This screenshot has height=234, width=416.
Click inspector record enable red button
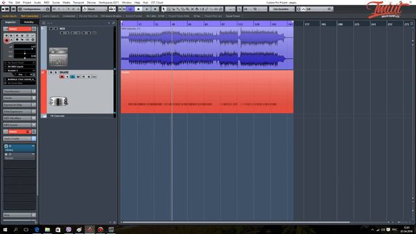[6, 40]
